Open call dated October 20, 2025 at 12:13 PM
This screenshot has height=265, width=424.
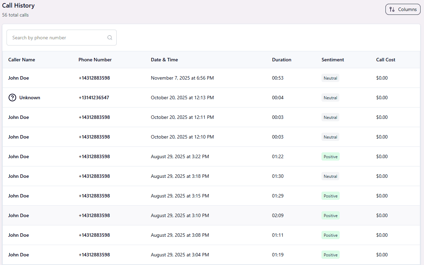click(x=211, y=98)
